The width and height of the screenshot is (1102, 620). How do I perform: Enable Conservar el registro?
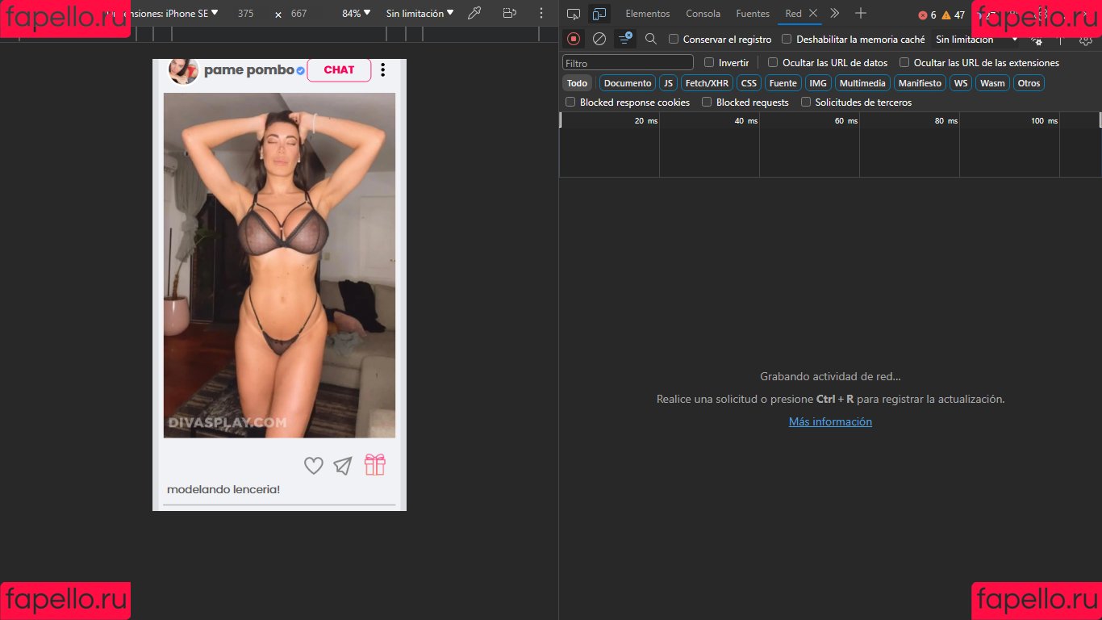pos(674,39)
